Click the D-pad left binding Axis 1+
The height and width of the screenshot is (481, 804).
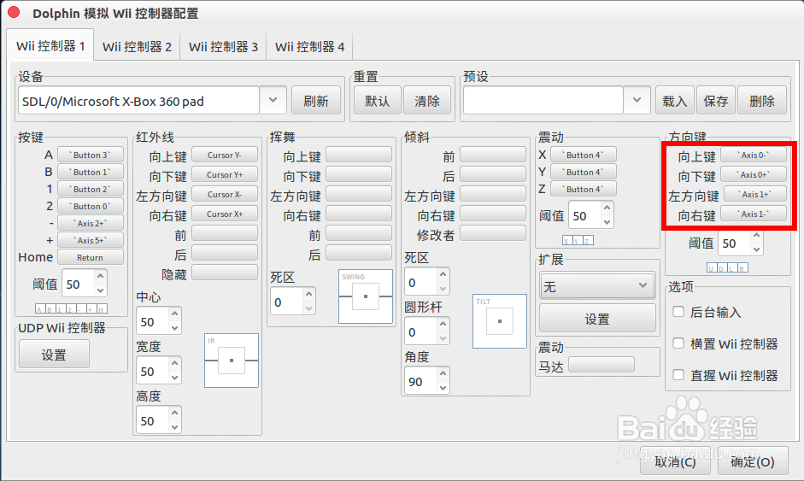pyautogui.click(x=754, y=194)
